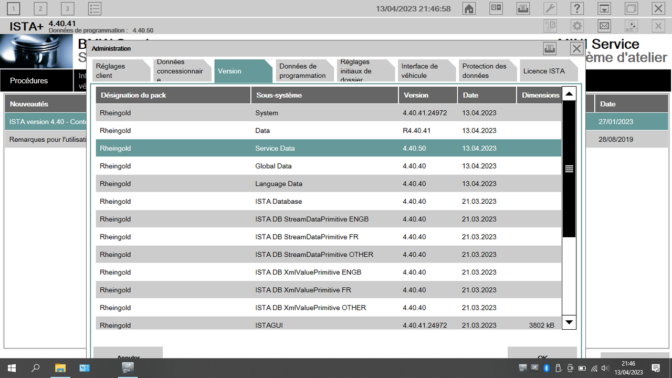Click the Annuler button
This screenshot has height=378, width=672.
point(128,353)
